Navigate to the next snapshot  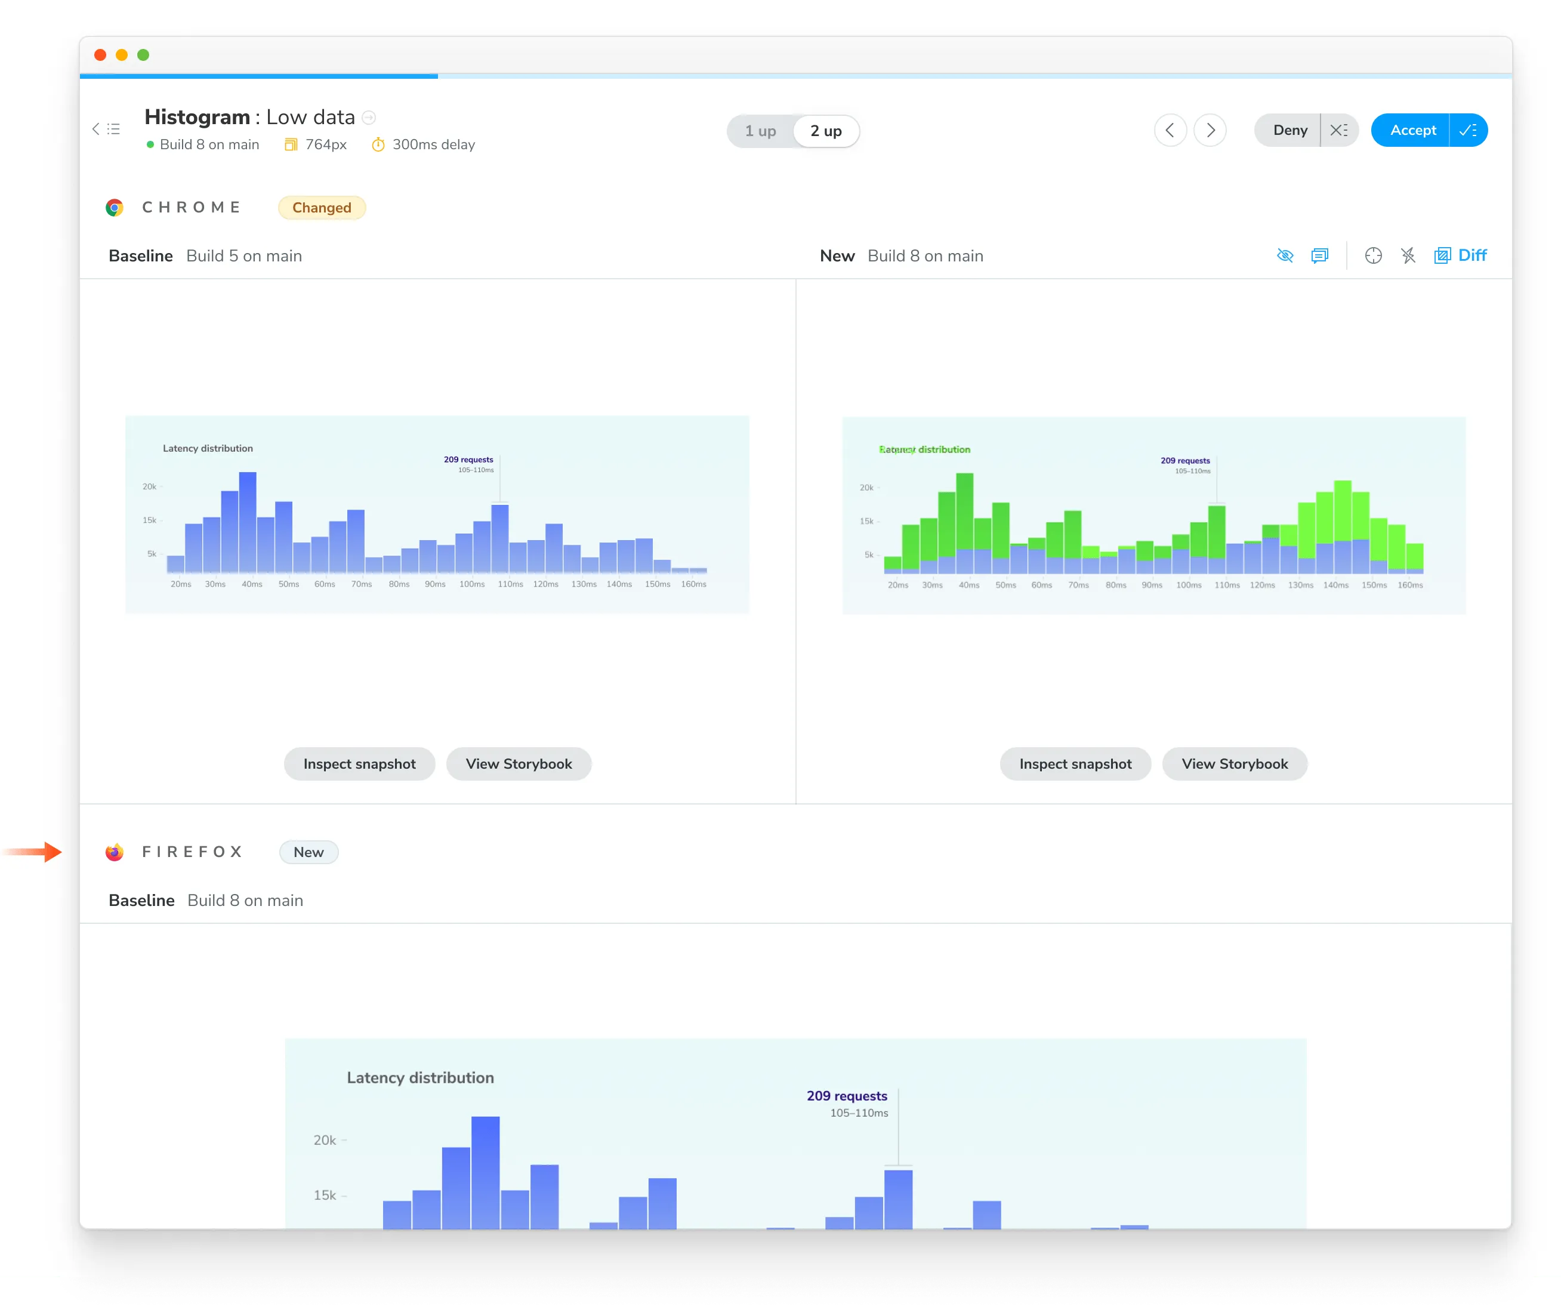click(1210, 129)
